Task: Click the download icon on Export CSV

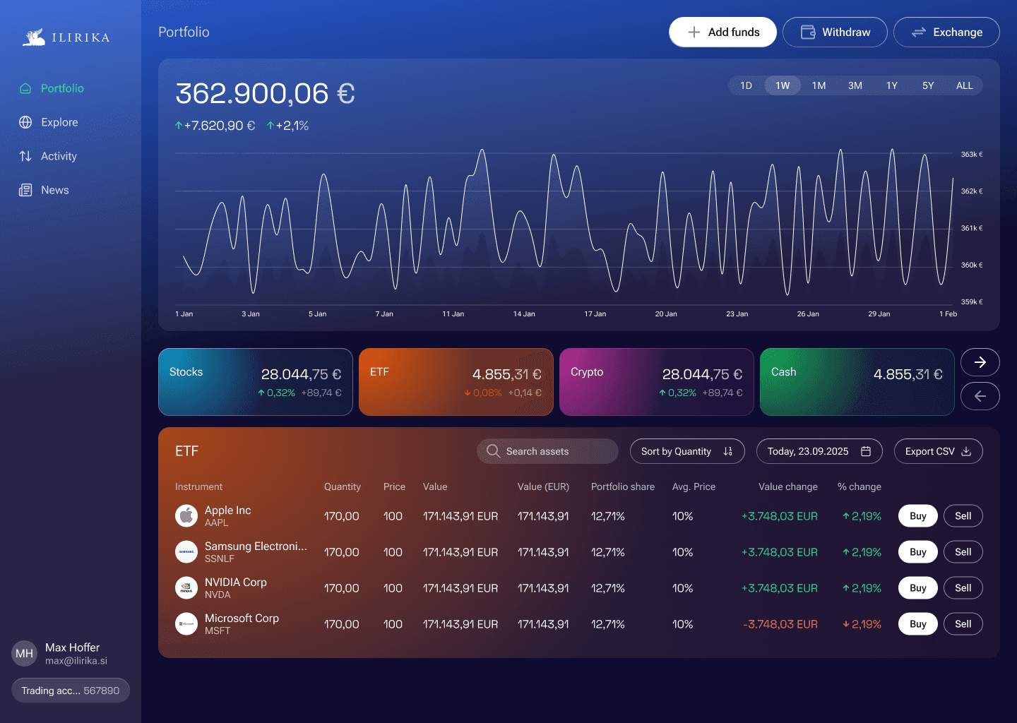Action: tap(966, 451)
